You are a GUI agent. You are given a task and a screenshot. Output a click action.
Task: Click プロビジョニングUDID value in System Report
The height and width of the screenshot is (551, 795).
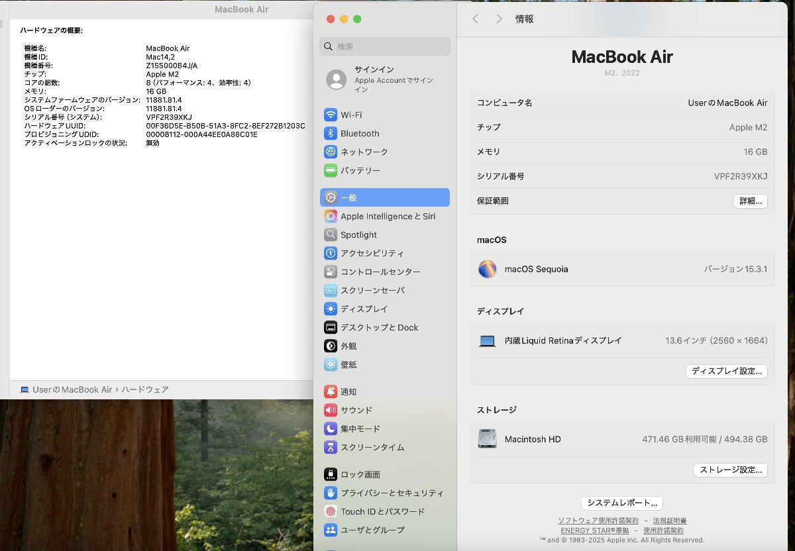click(201, 134)
